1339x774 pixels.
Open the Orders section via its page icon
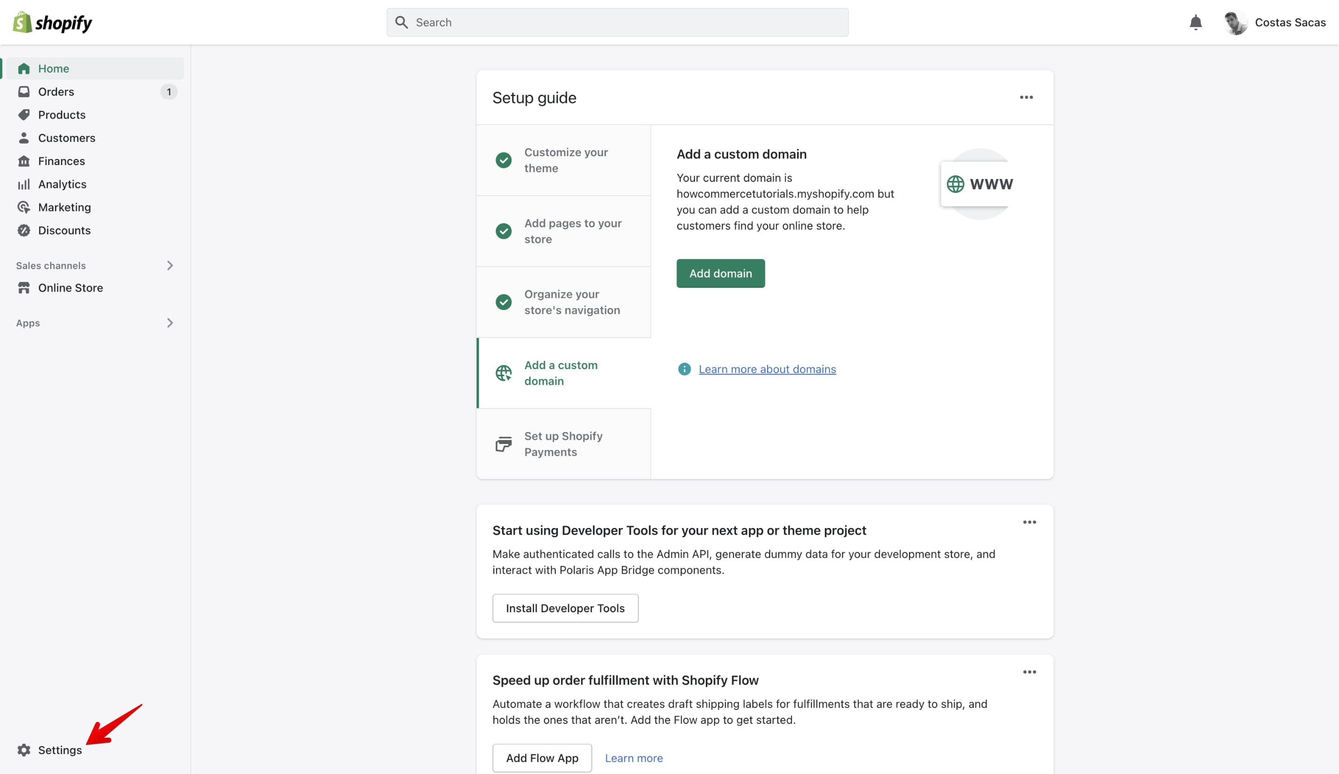coord(24,92)
